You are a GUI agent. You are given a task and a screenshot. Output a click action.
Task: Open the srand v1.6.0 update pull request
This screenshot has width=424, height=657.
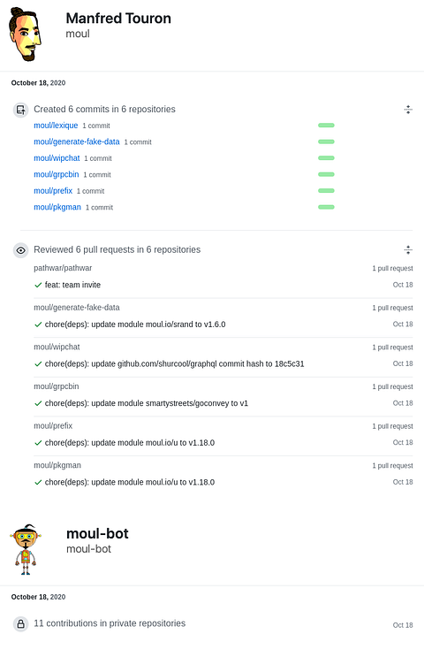(x=135, y=325)
